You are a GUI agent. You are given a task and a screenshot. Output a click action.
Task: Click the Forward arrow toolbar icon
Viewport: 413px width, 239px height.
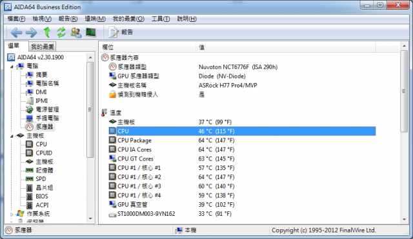(x=32, y=33)
